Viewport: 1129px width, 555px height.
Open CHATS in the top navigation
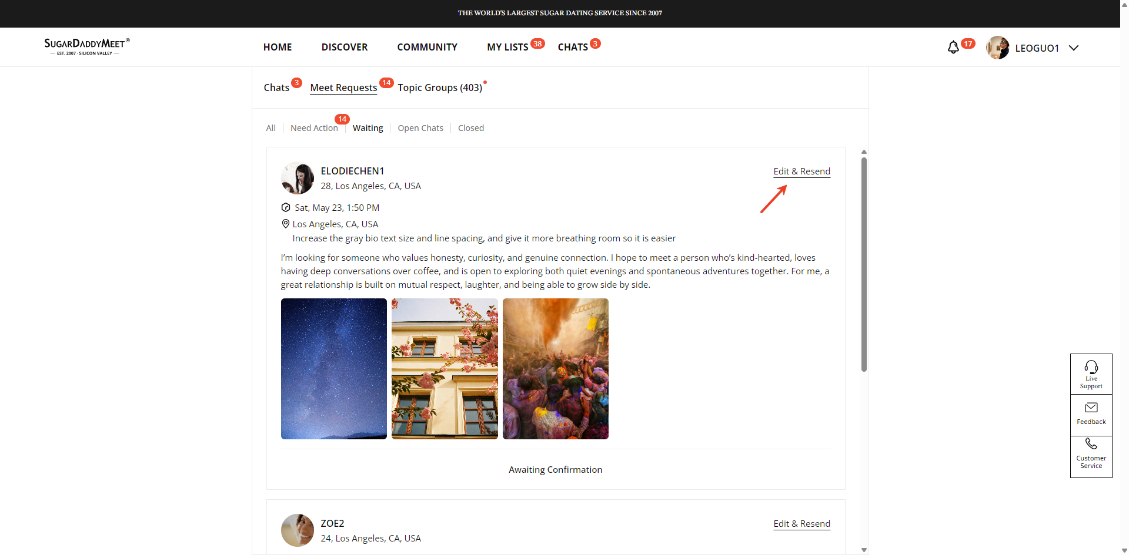(x=573, y=47)
